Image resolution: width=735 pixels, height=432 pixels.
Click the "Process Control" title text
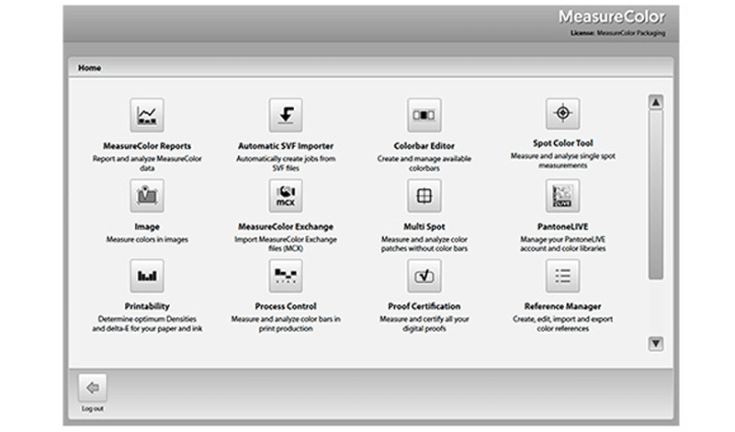tap(286, 306)
